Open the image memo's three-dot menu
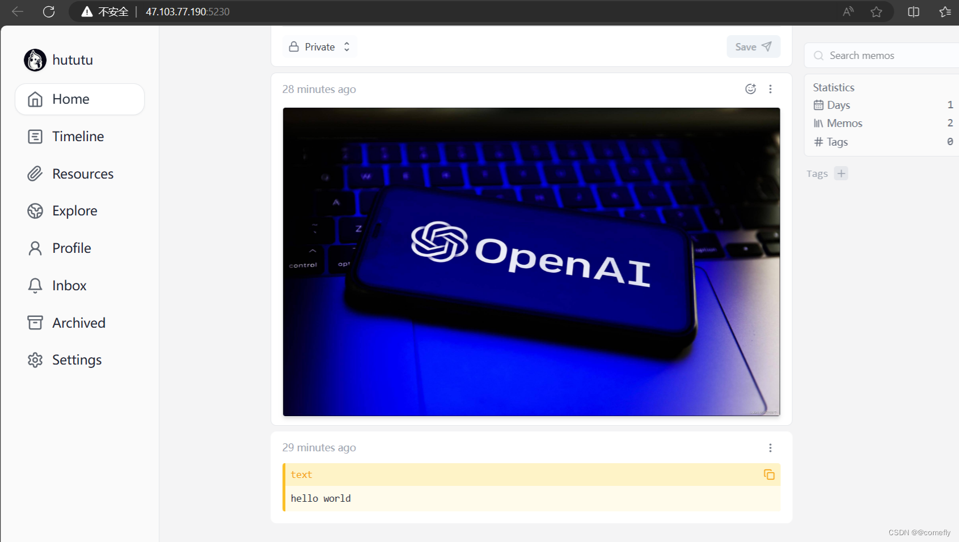Screen dimensions: 959x542 click(x=770, y=89)
